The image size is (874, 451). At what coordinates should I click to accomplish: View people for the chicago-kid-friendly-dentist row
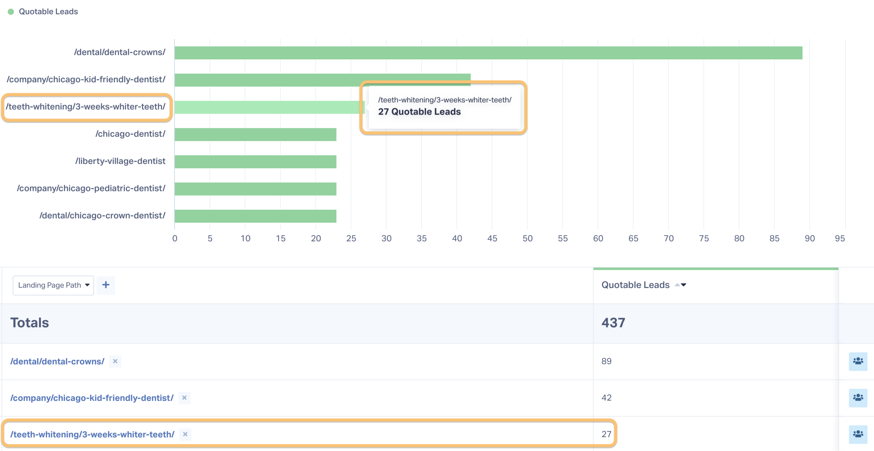point(858,398)
